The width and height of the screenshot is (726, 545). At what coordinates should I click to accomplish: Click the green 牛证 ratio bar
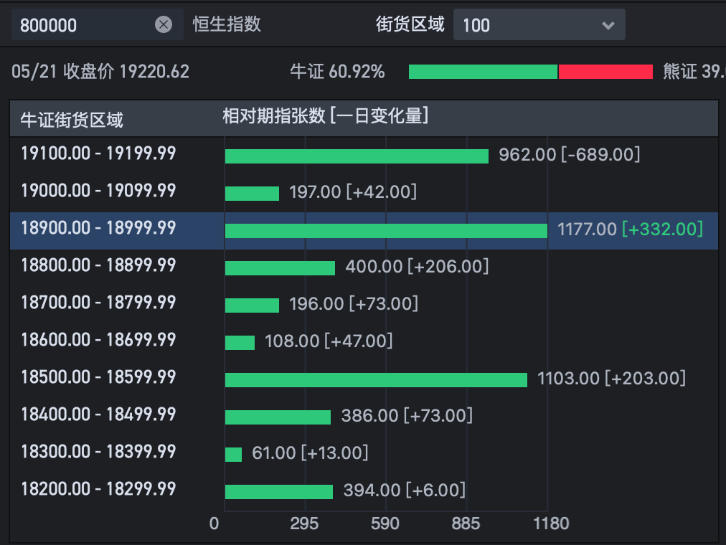pyautogui.click(x=483, y=72)
